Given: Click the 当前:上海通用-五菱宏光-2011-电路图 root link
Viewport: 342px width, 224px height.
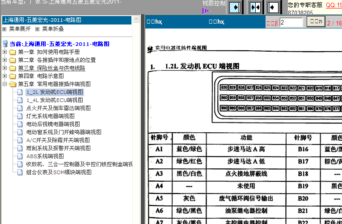Looking at the screenshot, I should click(59, 44).
